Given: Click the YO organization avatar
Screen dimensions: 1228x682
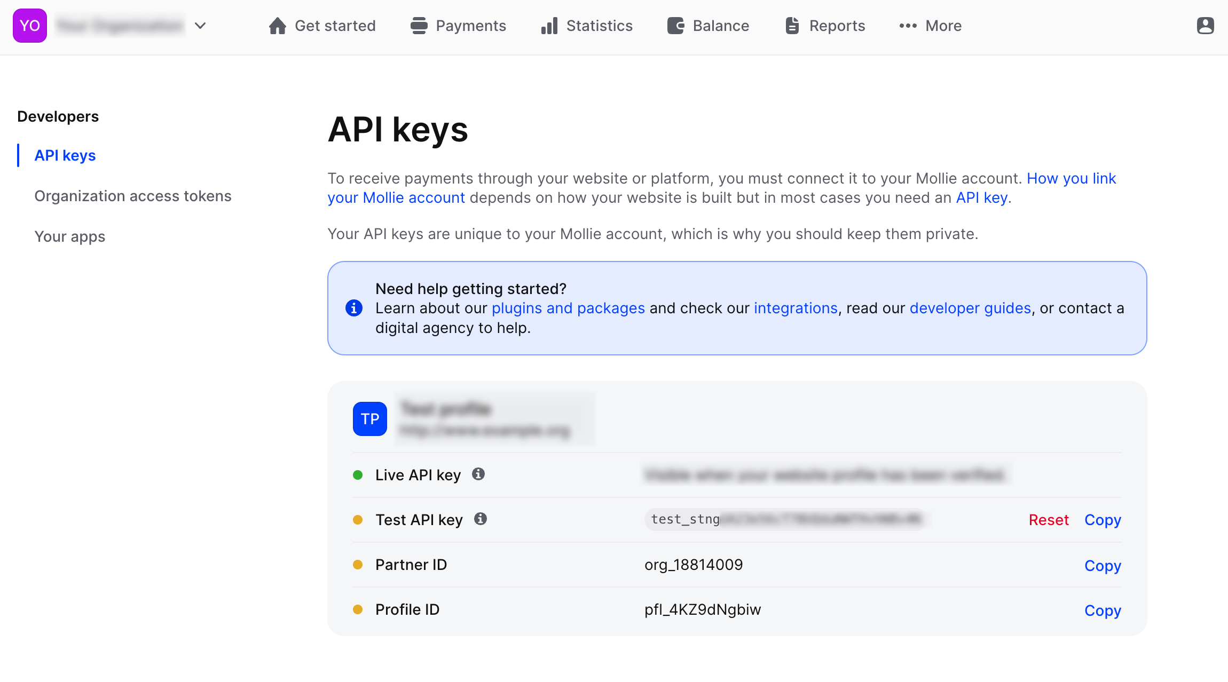Looking at the screenshot, I should [30, 26].
